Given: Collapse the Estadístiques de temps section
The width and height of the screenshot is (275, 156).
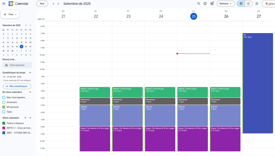Looking at the screenshot, I should click(x=30, y=73).
